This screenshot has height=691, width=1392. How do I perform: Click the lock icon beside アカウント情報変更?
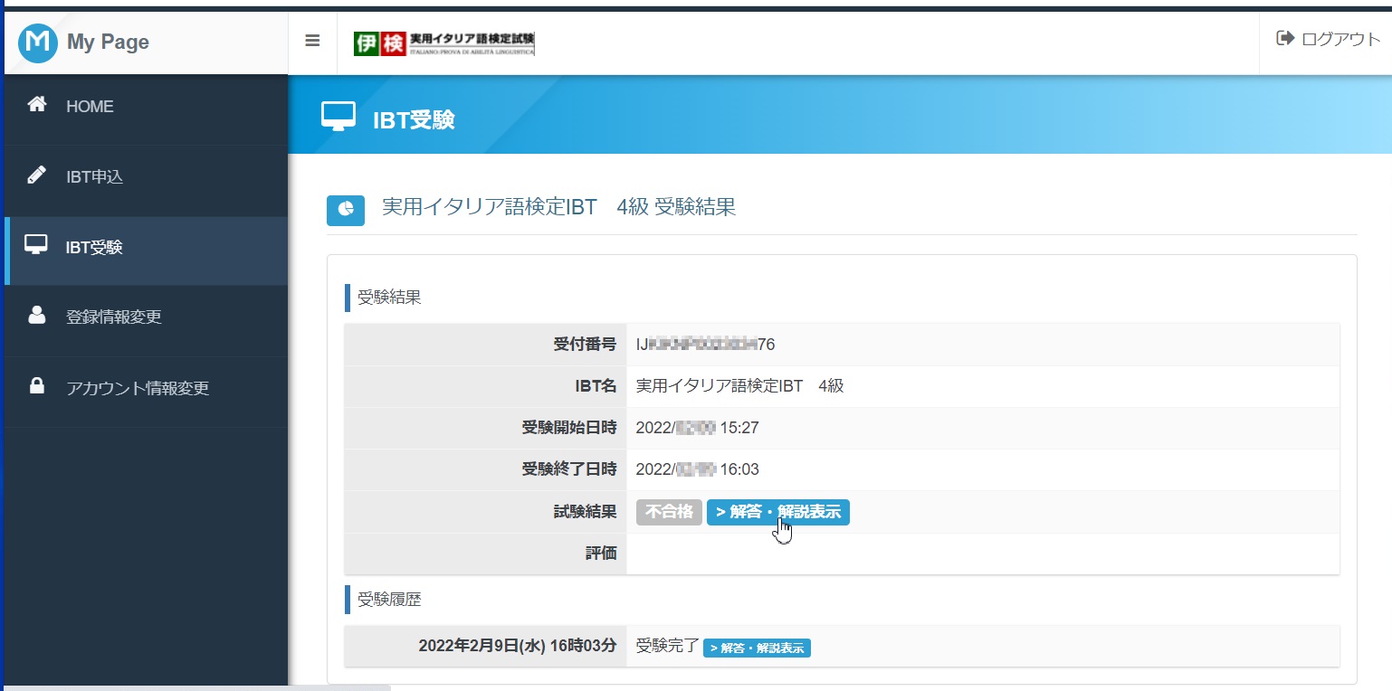37,386
